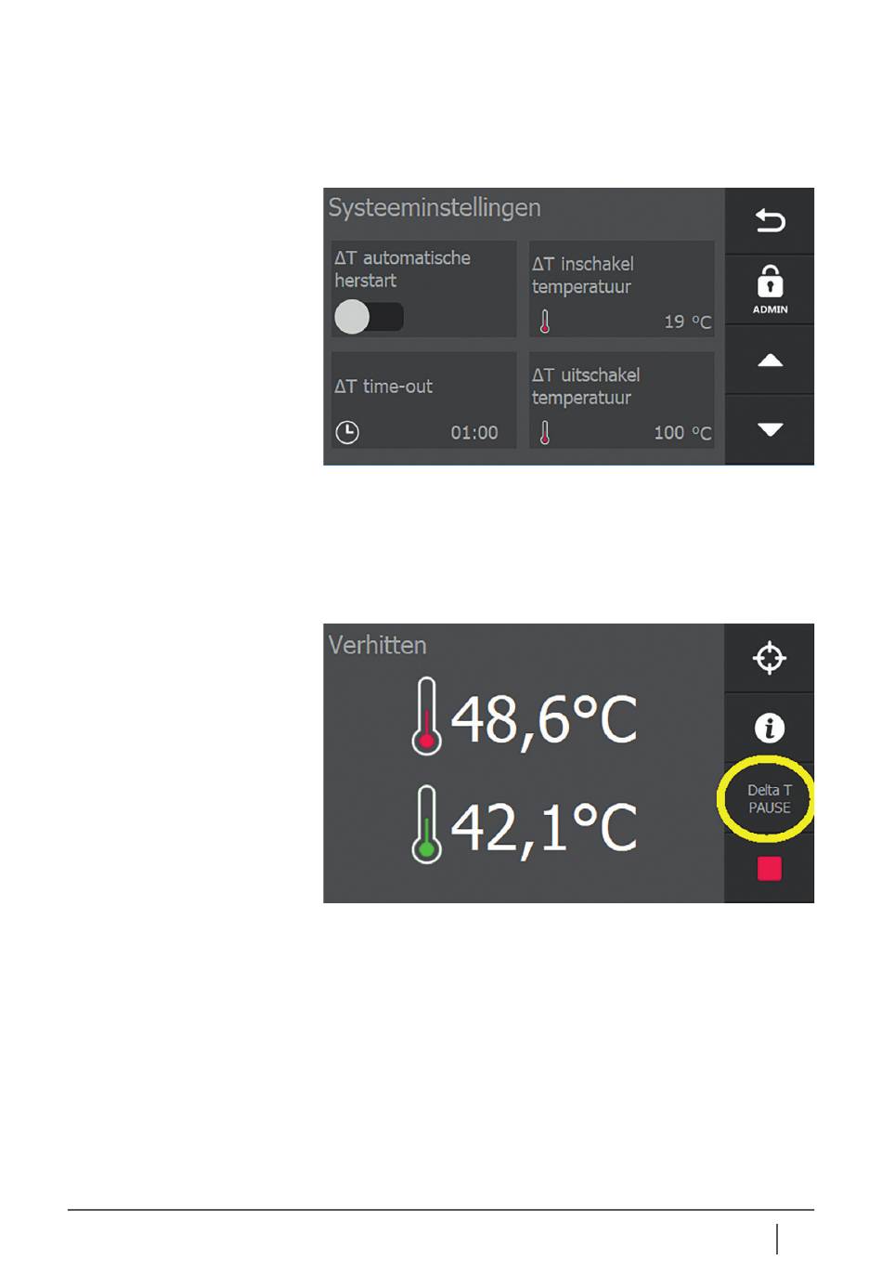This screenshot has width=882, height=1261.
Task: Tap the 48,6°C temperature reading
Action: [x=544, y=719]
